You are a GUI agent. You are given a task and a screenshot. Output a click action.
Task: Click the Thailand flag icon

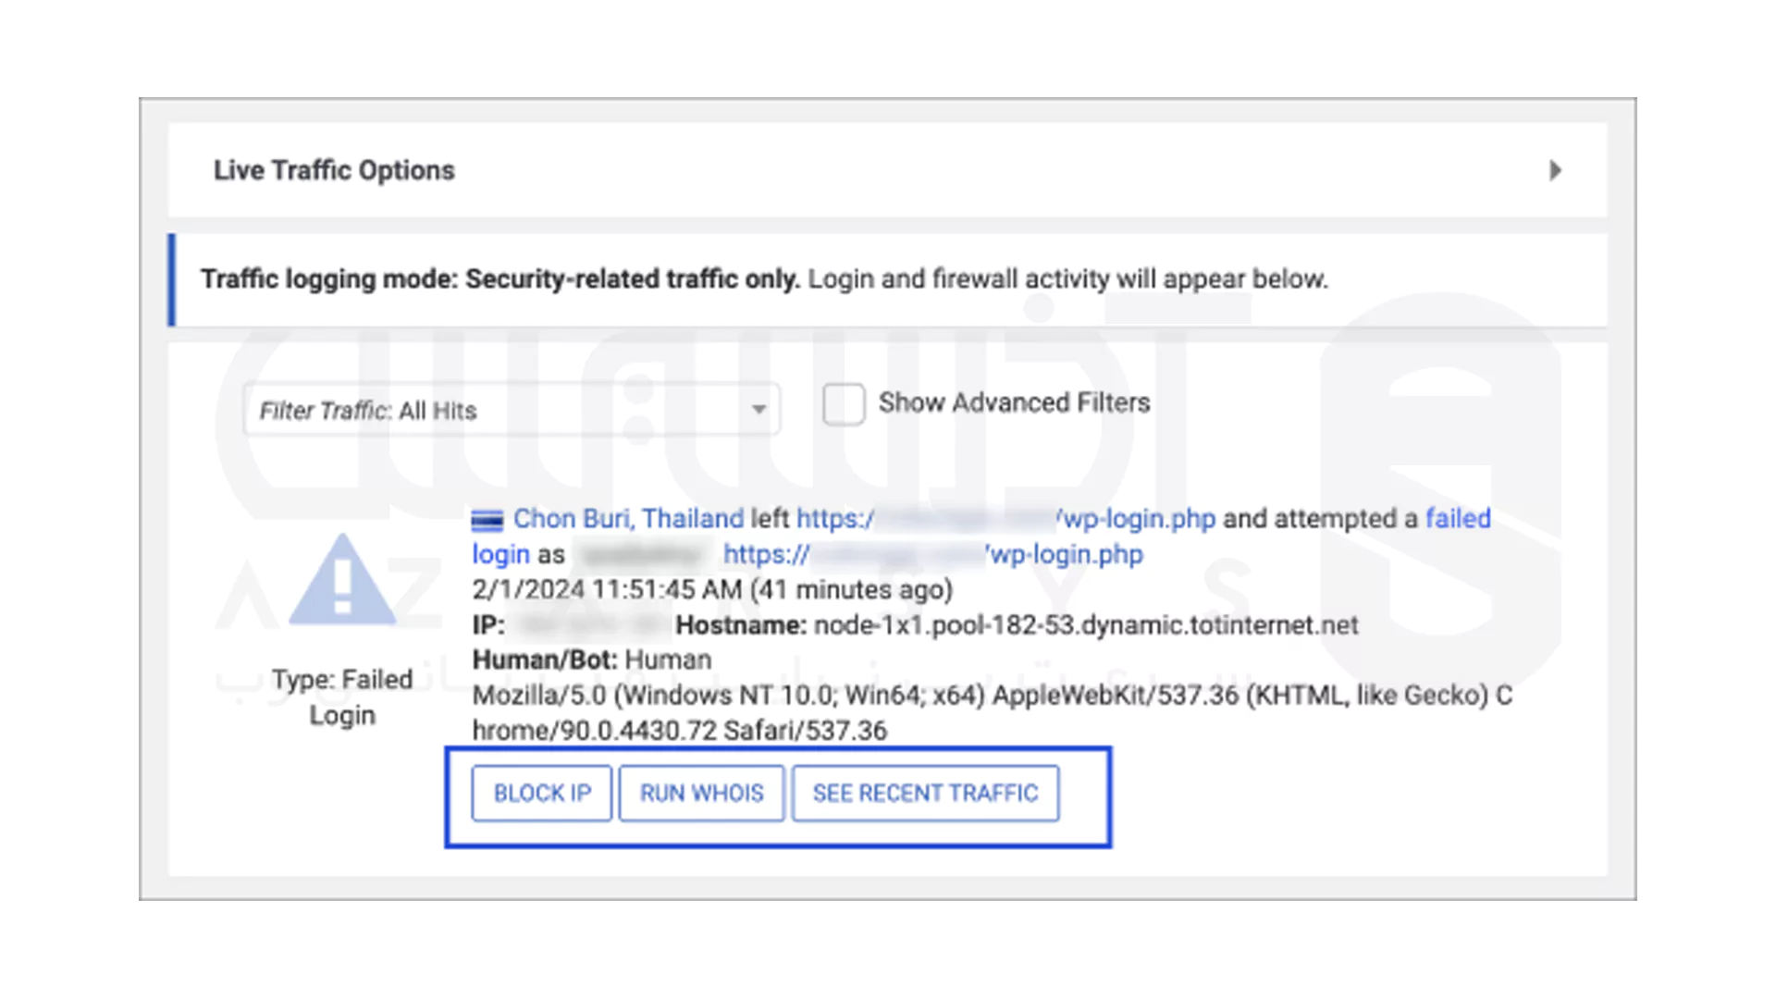487,520
